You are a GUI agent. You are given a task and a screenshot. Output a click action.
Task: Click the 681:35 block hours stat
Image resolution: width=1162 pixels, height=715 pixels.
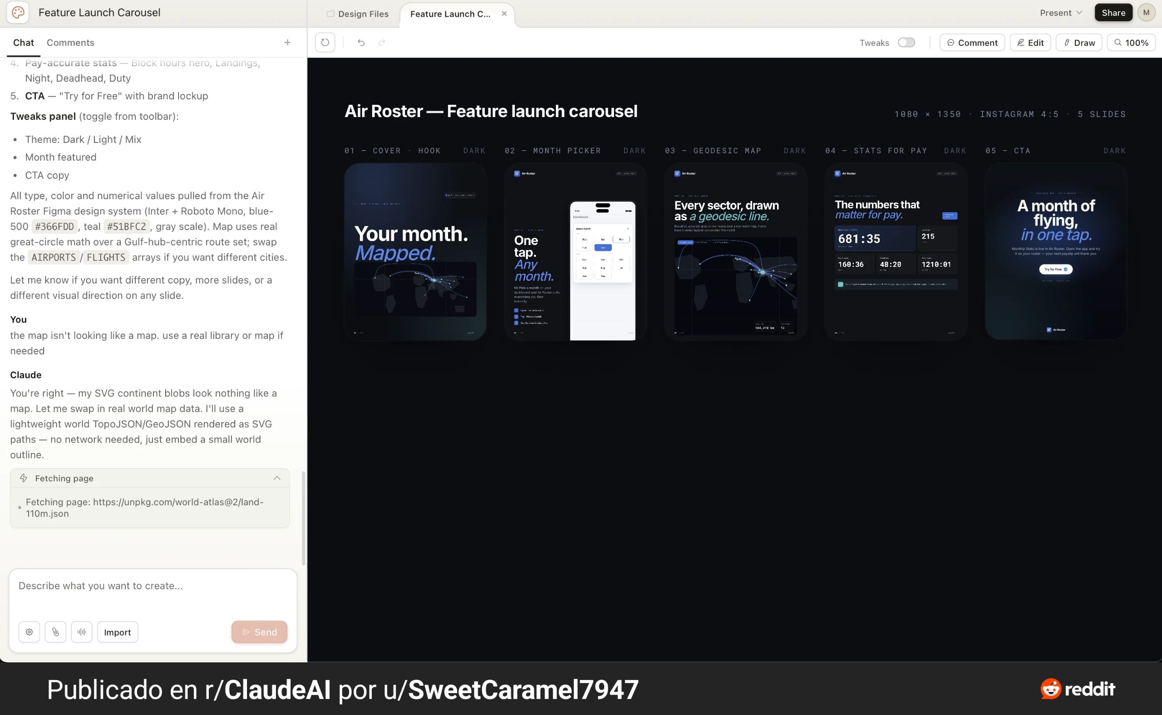tap(859, 239)
